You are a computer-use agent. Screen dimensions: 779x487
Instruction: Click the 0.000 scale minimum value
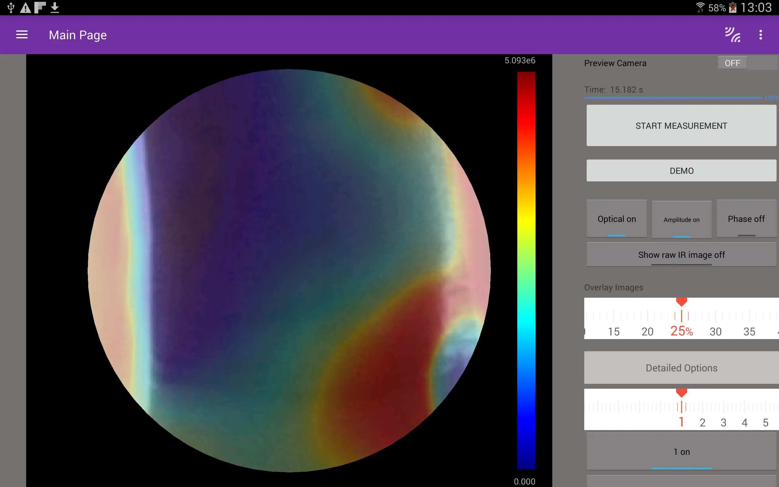[524, 482]
